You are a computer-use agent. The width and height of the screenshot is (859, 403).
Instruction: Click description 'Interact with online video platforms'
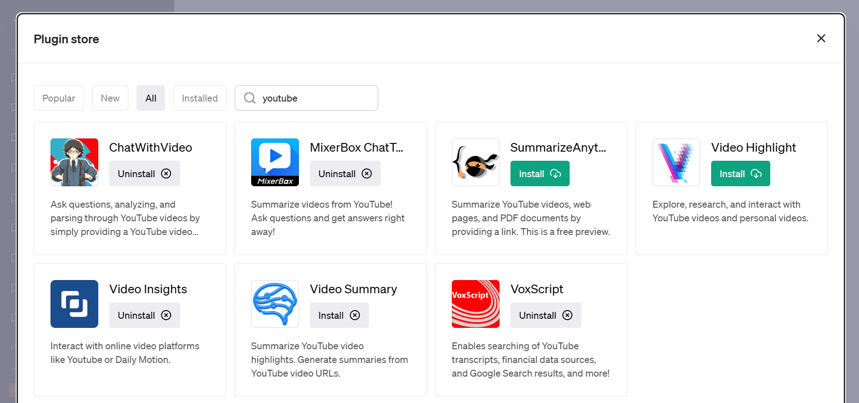(125, 353)
